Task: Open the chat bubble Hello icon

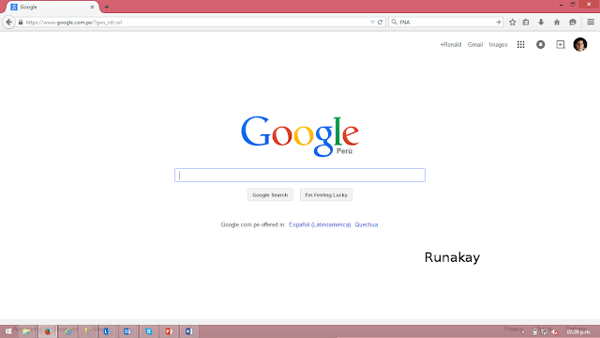Action: point(573,23)
